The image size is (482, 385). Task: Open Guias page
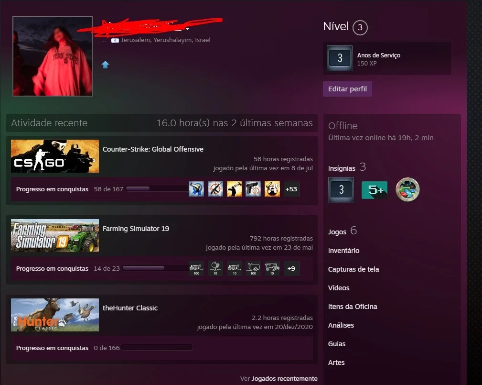click(337, 344)
